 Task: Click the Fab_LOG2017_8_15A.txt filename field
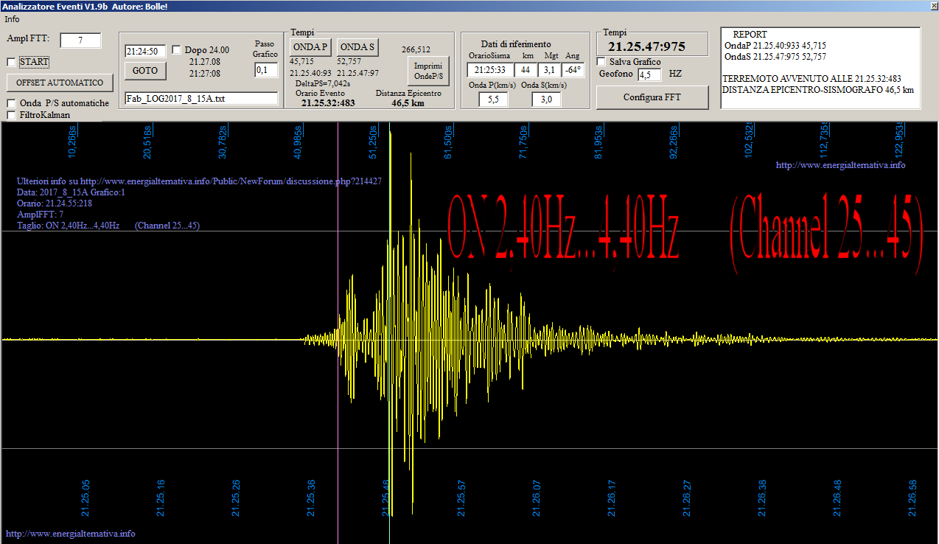pyautogui.click(x=201, y=99)
